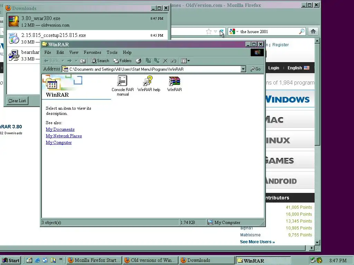Click the Back arrow in WinRAR folder toolbar
The height and width of the screenshot is (265, 354).
pyautogui.click(x=51, y=61)
